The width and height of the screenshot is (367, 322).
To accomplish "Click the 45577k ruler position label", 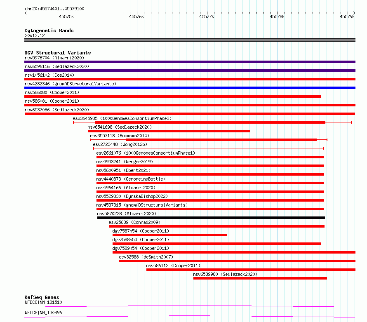I will [207, 16].
